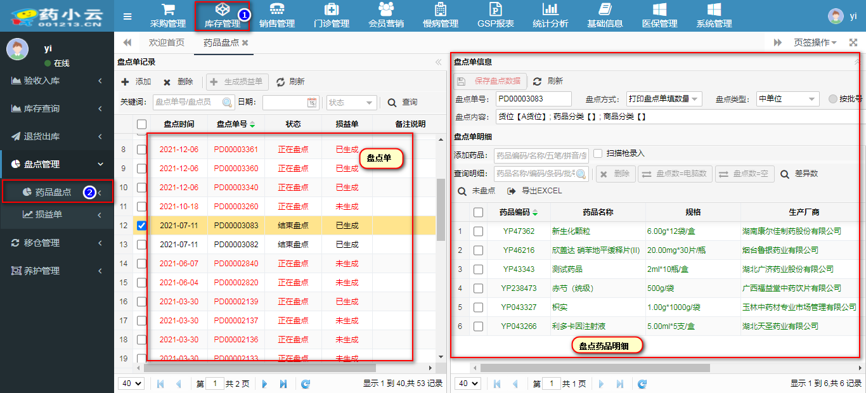
Task: Click 添加 to add stocktake record
Action: 136,82
